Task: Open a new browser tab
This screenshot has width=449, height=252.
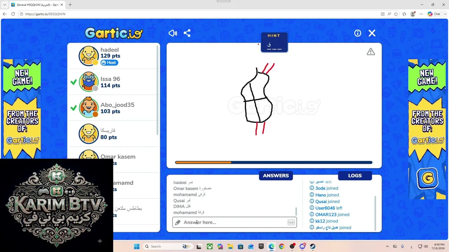Action: pos(70,5)
